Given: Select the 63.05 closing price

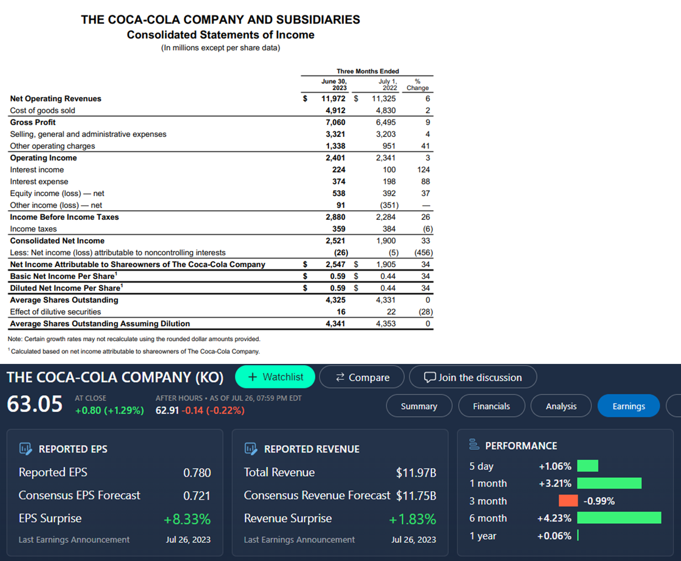Looking at the screenshot, I should (35, 404).
